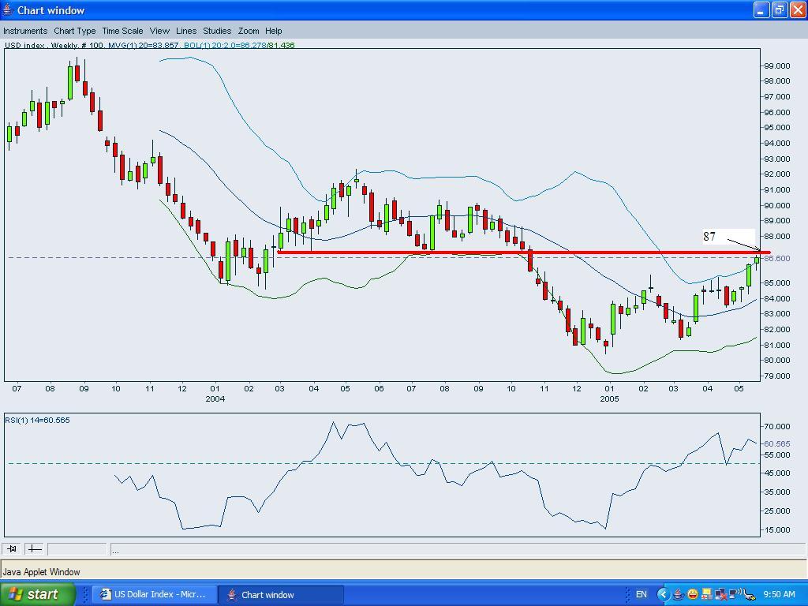
Task: Click the Safely Remove Hardware tray icon
Action: [749, 596]
